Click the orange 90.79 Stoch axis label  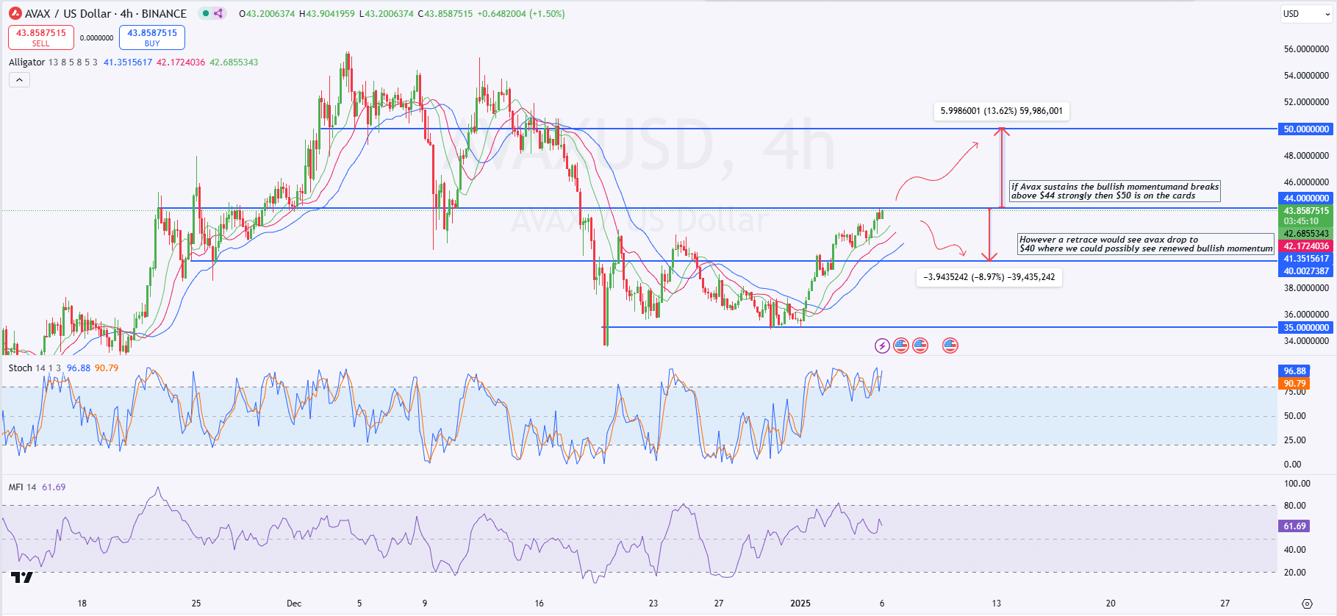click(x=1295, y=384)
